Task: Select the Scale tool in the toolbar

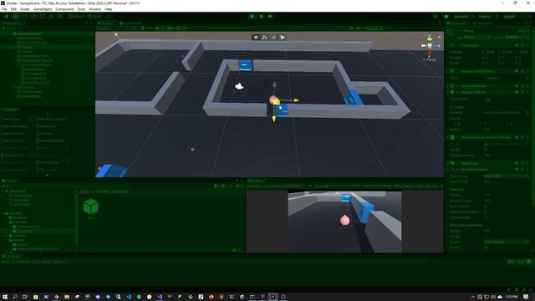Action: pyautogui.click(x=33, y=17)
